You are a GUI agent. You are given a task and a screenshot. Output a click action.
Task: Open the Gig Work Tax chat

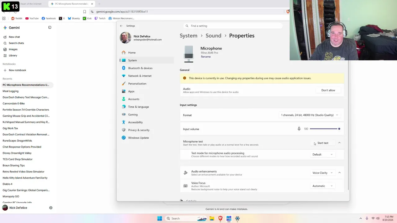tap(10, 128)
